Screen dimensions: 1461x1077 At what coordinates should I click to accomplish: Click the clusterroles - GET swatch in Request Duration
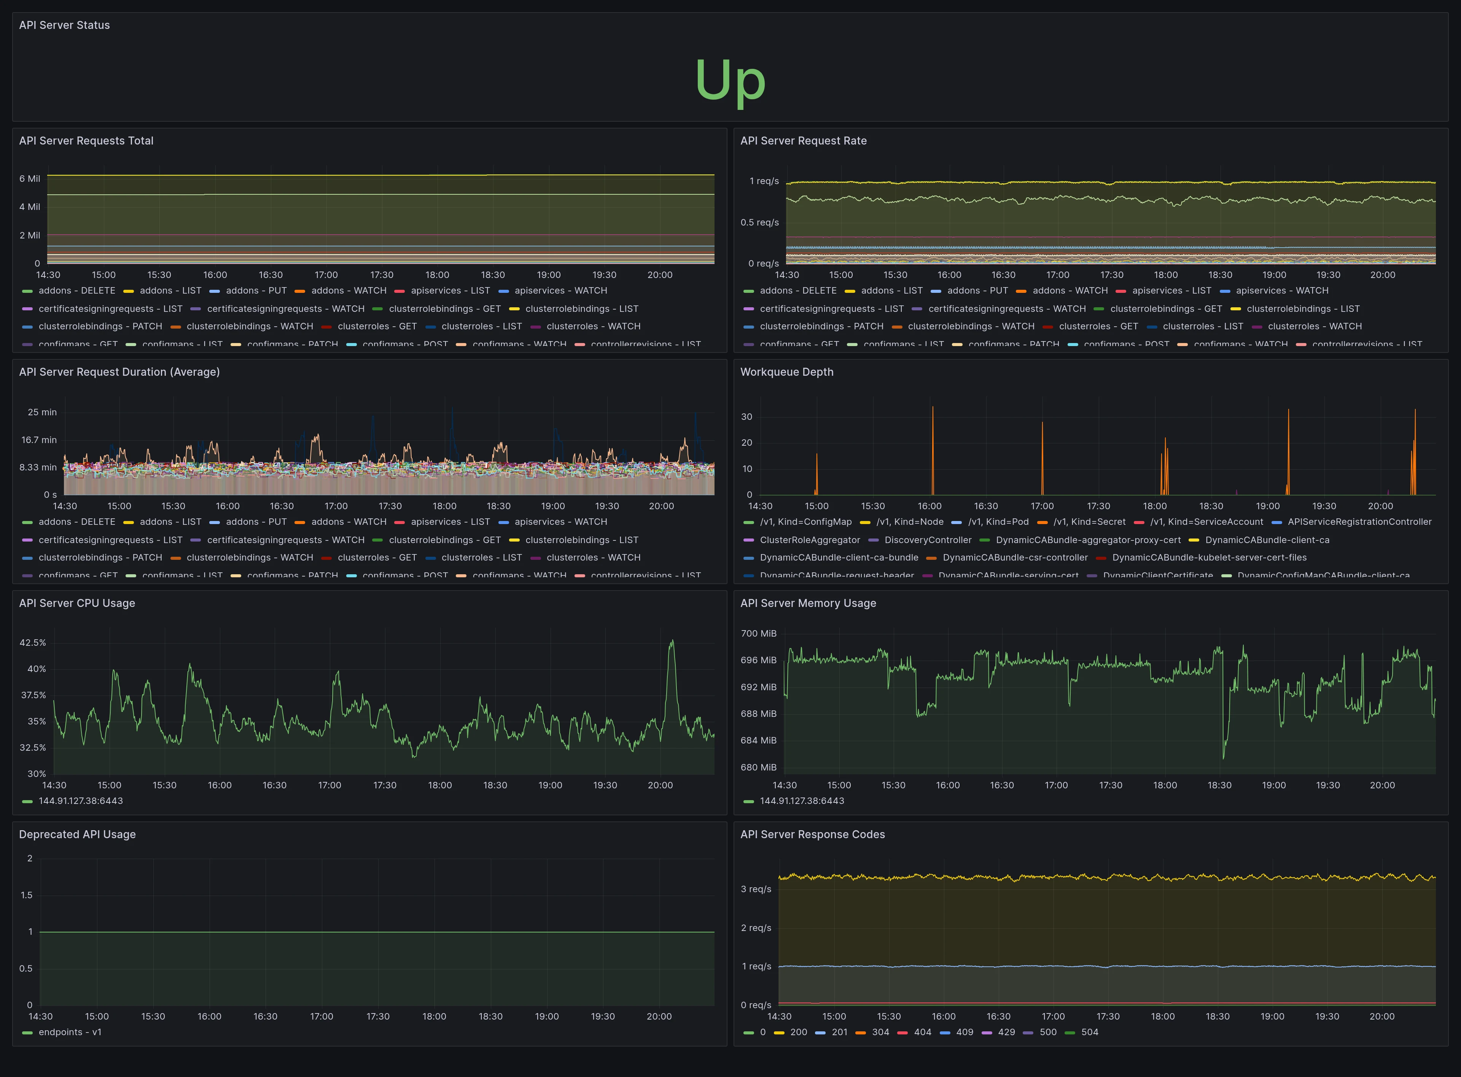tap(326, 558)
